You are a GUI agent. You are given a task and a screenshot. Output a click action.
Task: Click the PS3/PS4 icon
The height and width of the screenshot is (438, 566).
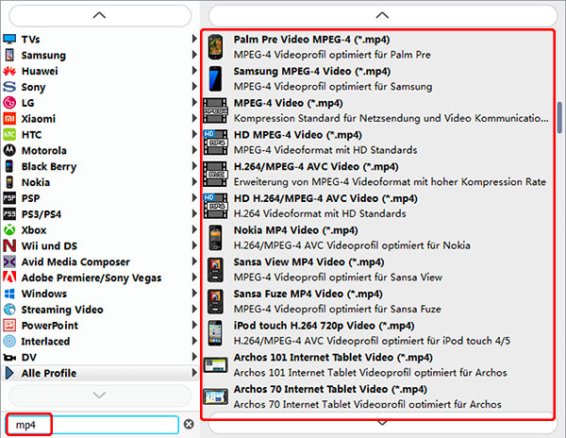pos(9,213)
